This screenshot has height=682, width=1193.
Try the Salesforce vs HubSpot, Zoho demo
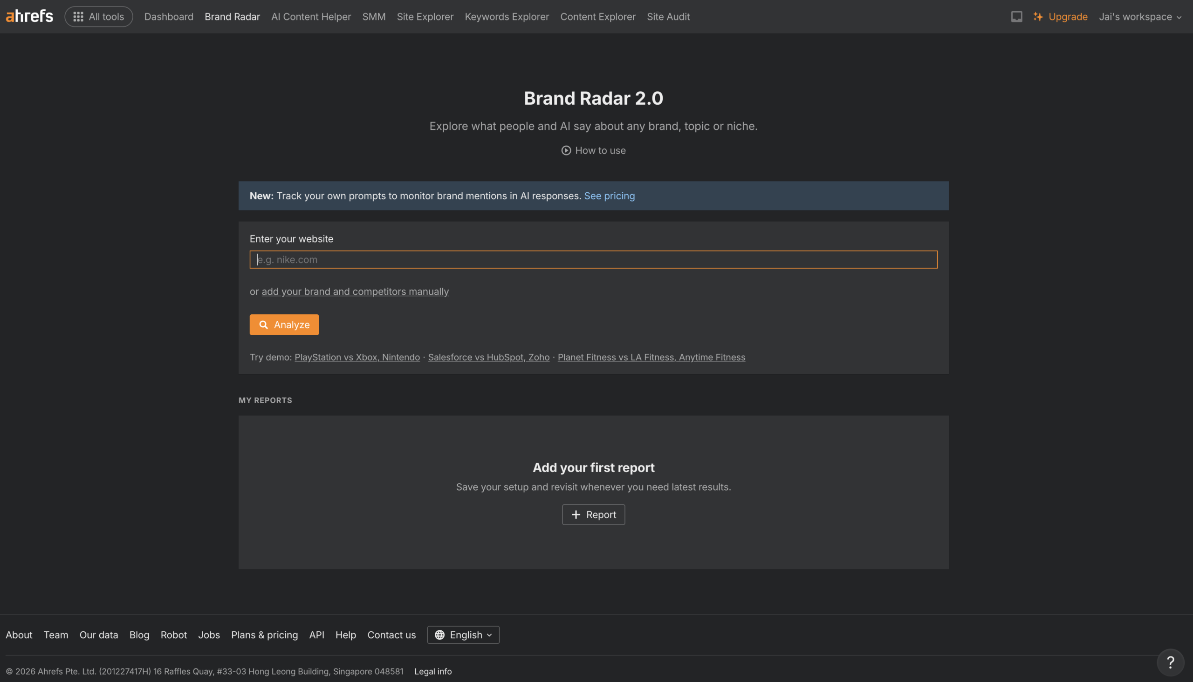click(x=489, y=357)
